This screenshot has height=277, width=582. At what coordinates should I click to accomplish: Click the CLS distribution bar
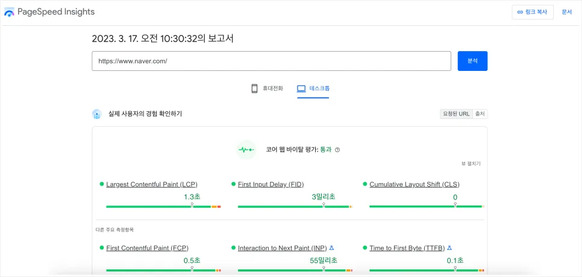[x=427, y=207]
